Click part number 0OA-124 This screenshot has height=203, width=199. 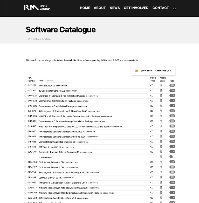32,162
